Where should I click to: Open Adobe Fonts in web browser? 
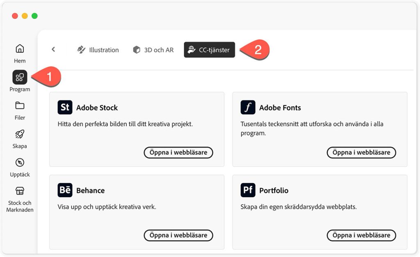pyautogui.click(x=361, y=152)
